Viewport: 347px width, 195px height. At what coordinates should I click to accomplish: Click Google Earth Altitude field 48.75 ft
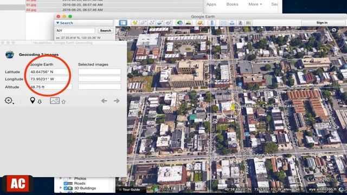click(50, 87)
